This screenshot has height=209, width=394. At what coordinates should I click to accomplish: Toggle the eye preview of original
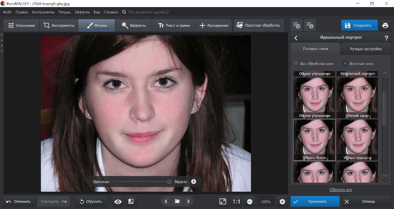click(118, 202)
